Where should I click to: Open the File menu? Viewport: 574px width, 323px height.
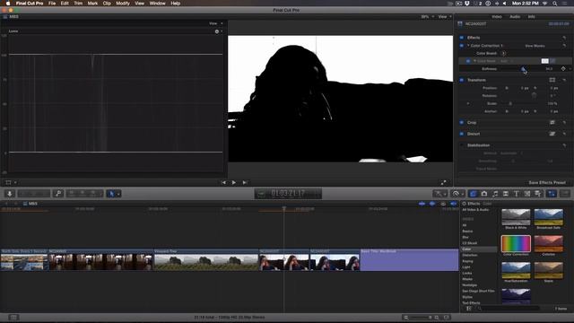click(x=52, y=4)
